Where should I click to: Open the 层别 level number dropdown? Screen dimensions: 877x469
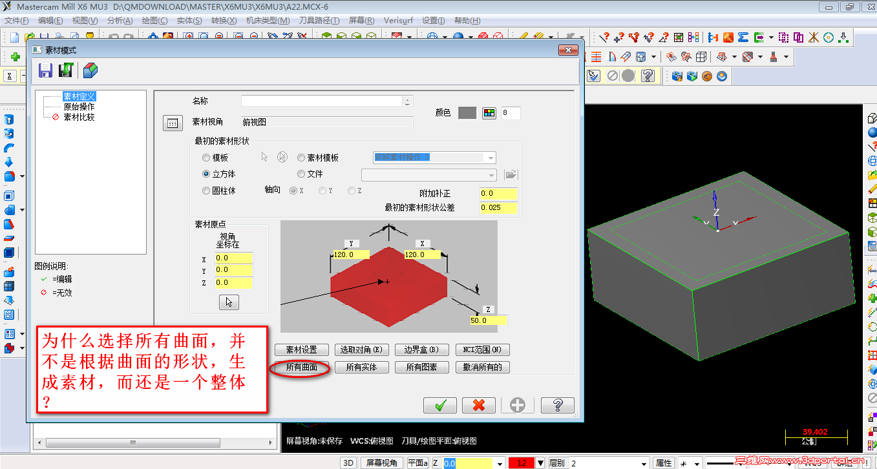tap(644, 463)
